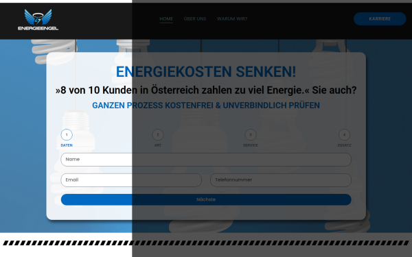Open the Home menu item

166,19
